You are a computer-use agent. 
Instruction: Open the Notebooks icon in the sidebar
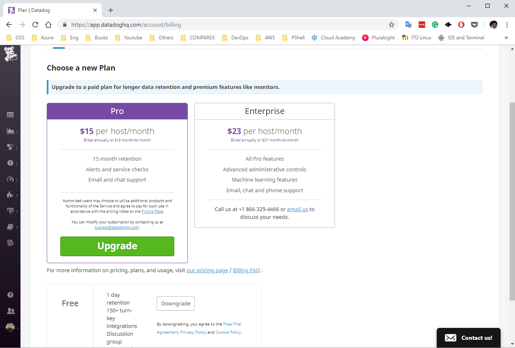tap(10, 227)
